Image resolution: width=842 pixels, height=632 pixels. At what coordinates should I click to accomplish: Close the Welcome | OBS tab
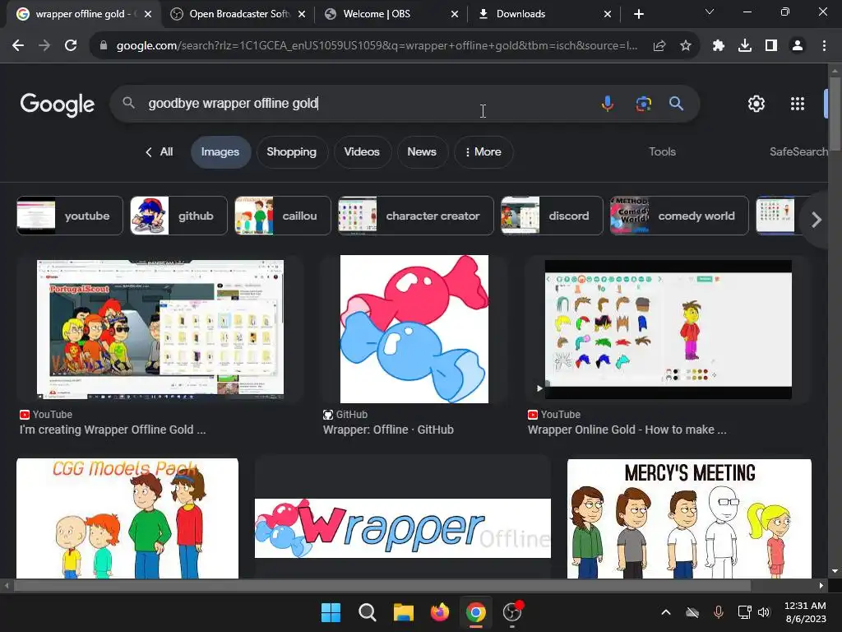click(x=454, y=14)
